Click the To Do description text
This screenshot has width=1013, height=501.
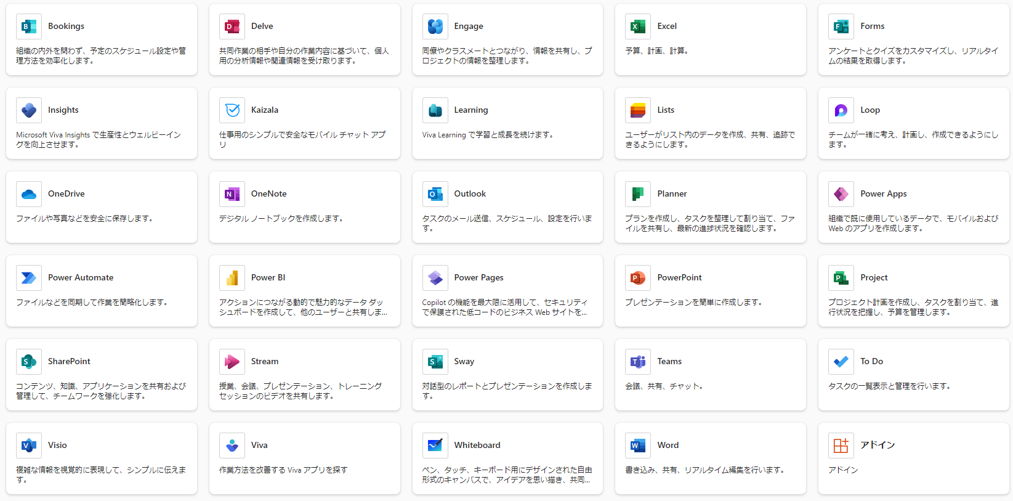tap(890, 386)
